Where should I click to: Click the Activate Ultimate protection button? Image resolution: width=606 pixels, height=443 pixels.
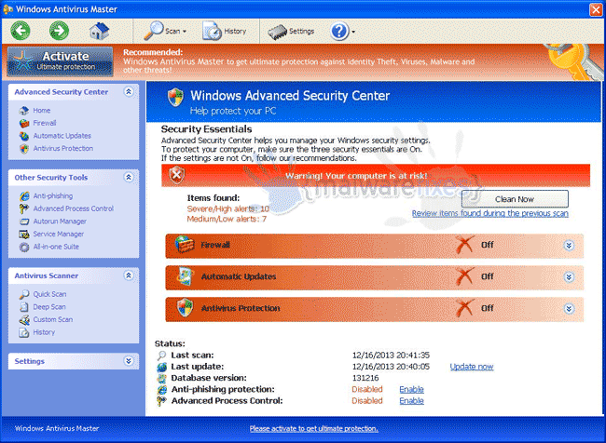pos(60,61)
